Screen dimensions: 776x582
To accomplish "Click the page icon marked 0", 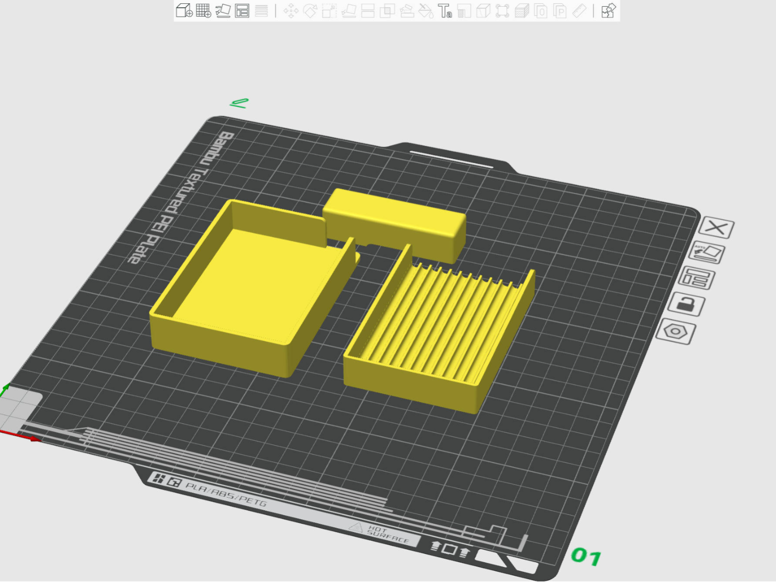I will tap(541, 11).
